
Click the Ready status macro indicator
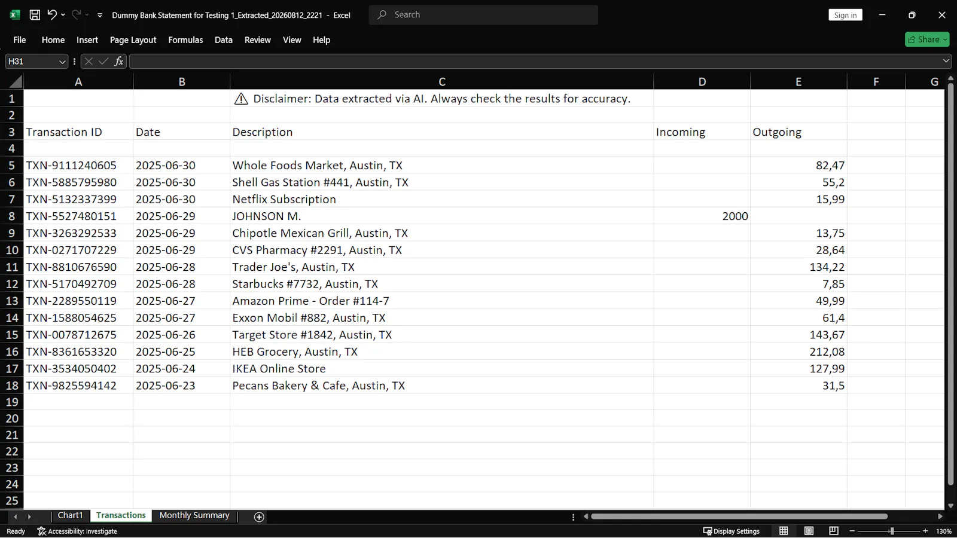16,531
